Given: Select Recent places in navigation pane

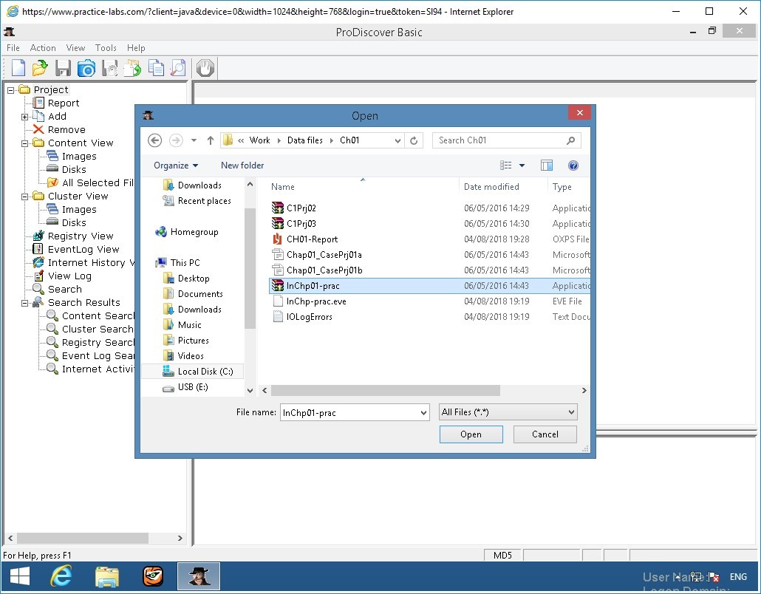Looking at the screenshot, I should tap(204, 201).
